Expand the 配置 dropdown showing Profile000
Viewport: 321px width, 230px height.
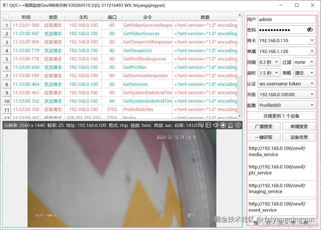pos(286,105)
